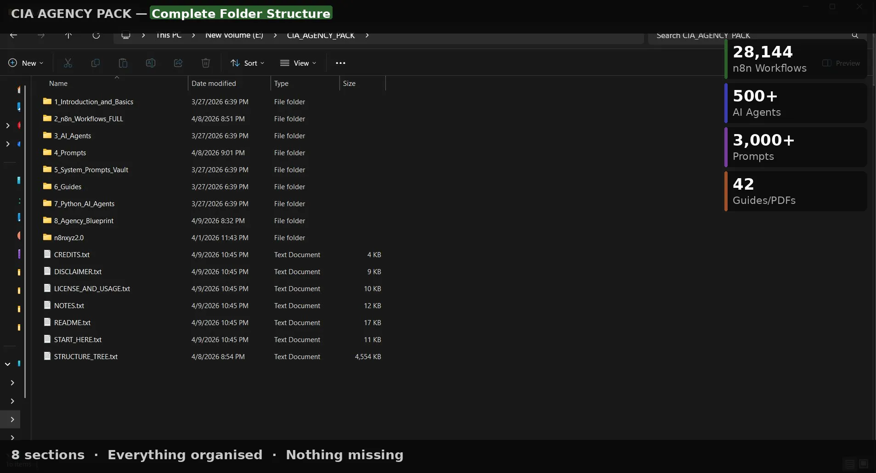Select the 2_n8n_Workflows_FULL folder name
Screen dimensions: 876x473
(89, 118)
